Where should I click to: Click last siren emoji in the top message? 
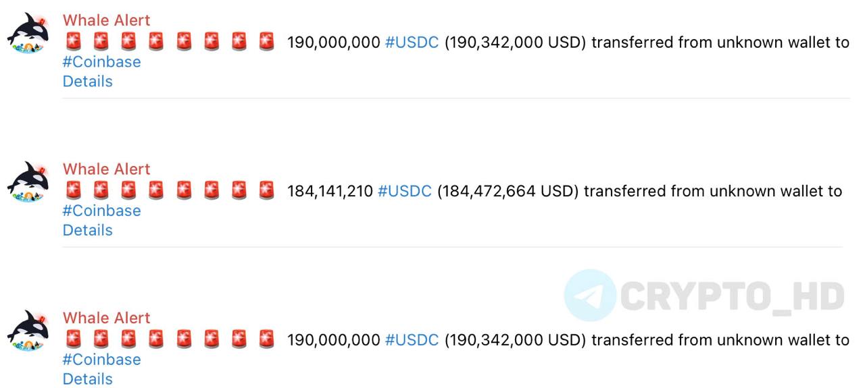pos(266,42)
